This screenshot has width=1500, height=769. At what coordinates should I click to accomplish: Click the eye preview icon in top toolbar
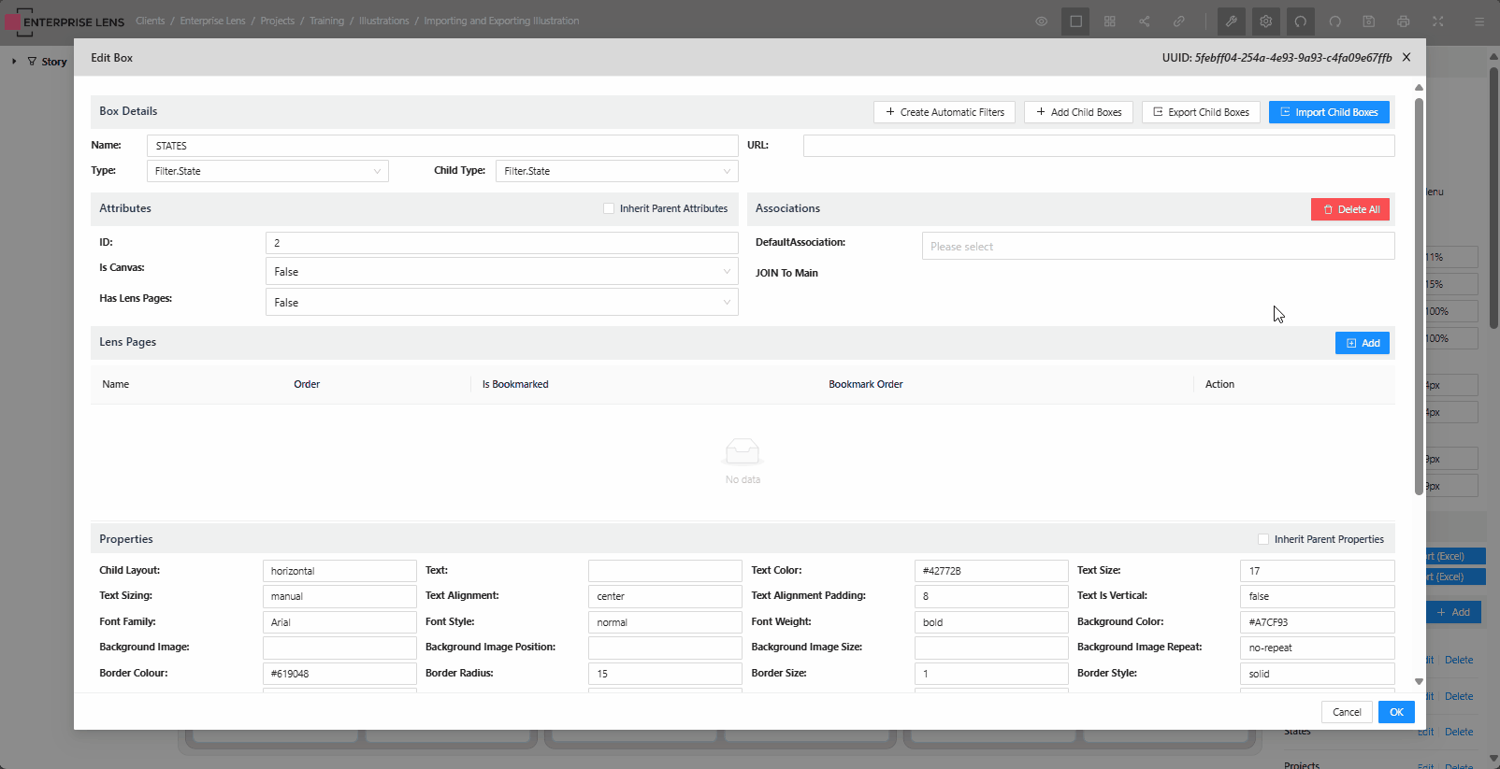1041,21
